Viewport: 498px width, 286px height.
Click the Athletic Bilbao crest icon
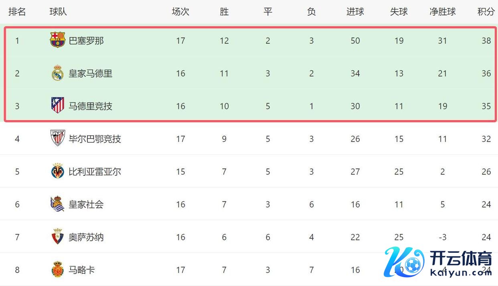click(x=57, y=139)
